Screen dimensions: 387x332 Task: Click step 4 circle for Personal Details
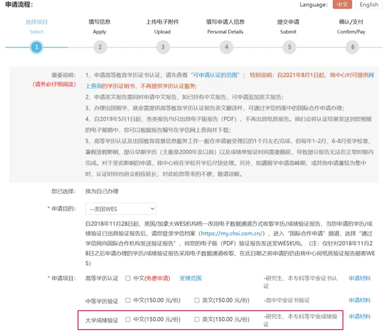point(226,47)
